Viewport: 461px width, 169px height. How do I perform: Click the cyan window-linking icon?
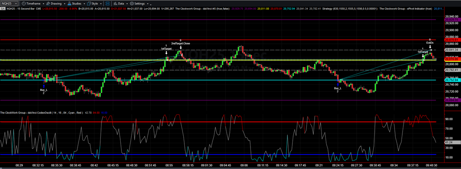pos(107,3)
